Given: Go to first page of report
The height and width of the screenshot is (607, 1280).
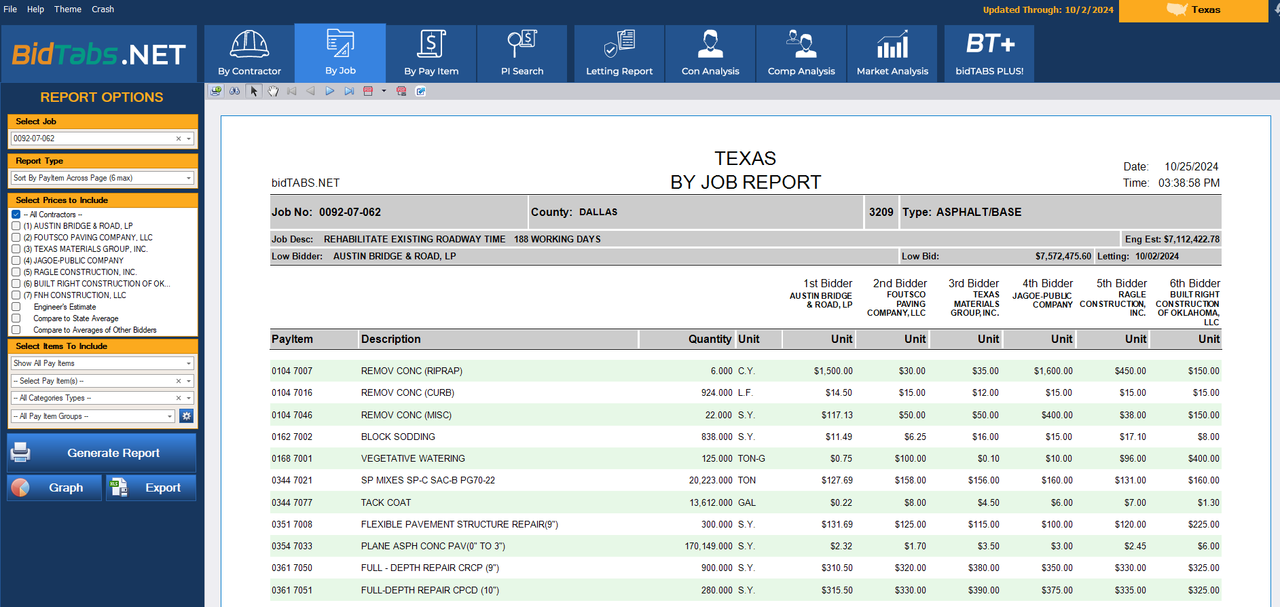Looking at the screenshot, I should (292, 91).
